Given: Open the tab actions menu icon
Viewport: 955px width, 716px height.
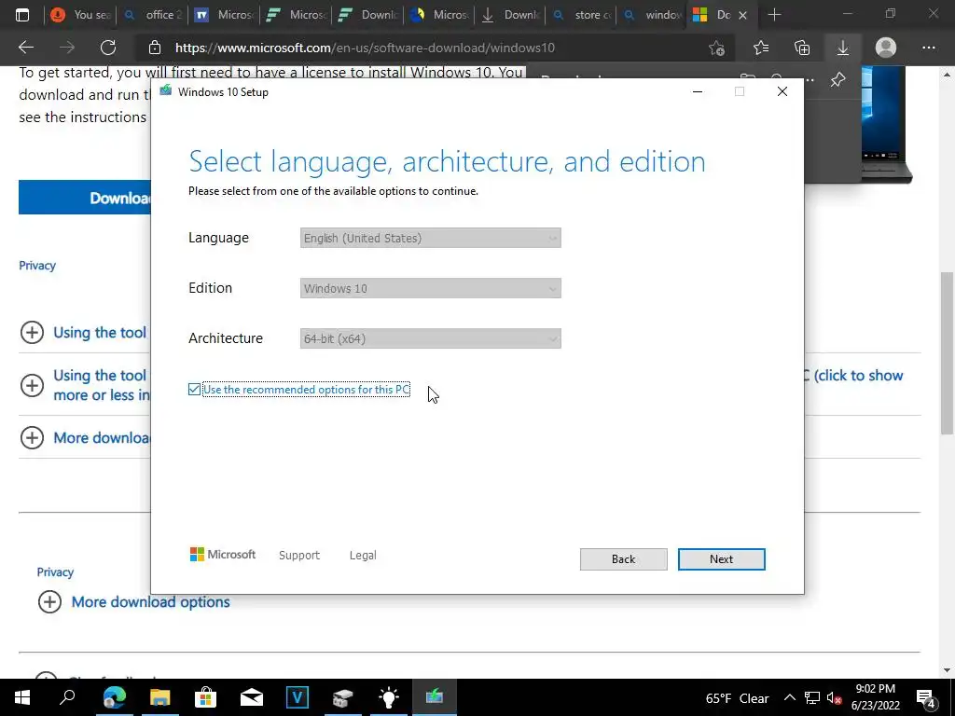Looking at the screenshot, I should tap(22, 15).
